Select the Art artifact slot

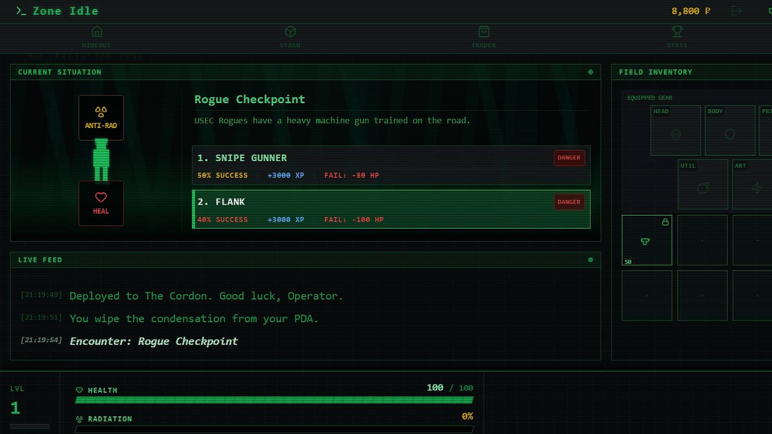752,184
